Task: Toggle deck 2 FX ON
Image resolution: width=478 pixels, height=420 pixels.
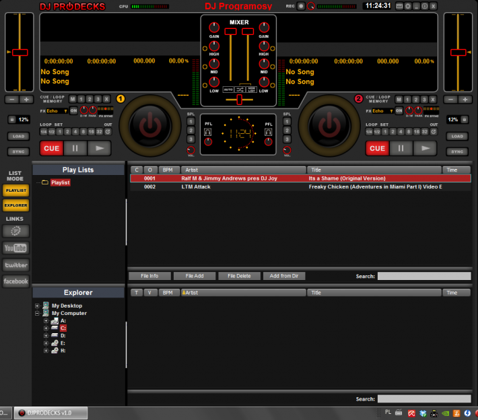Action: coord(399,110)
